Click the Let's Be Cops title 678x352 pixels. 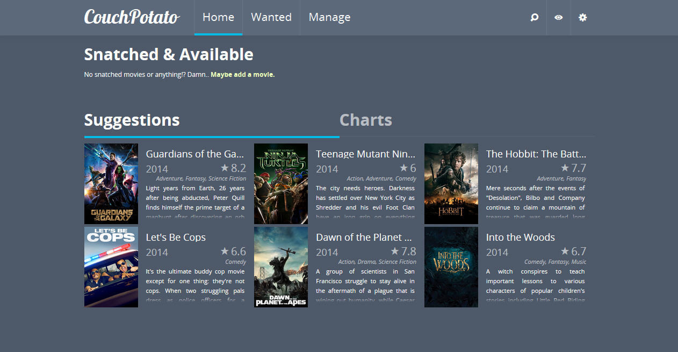pyautogui.click(x=176, y=238)
